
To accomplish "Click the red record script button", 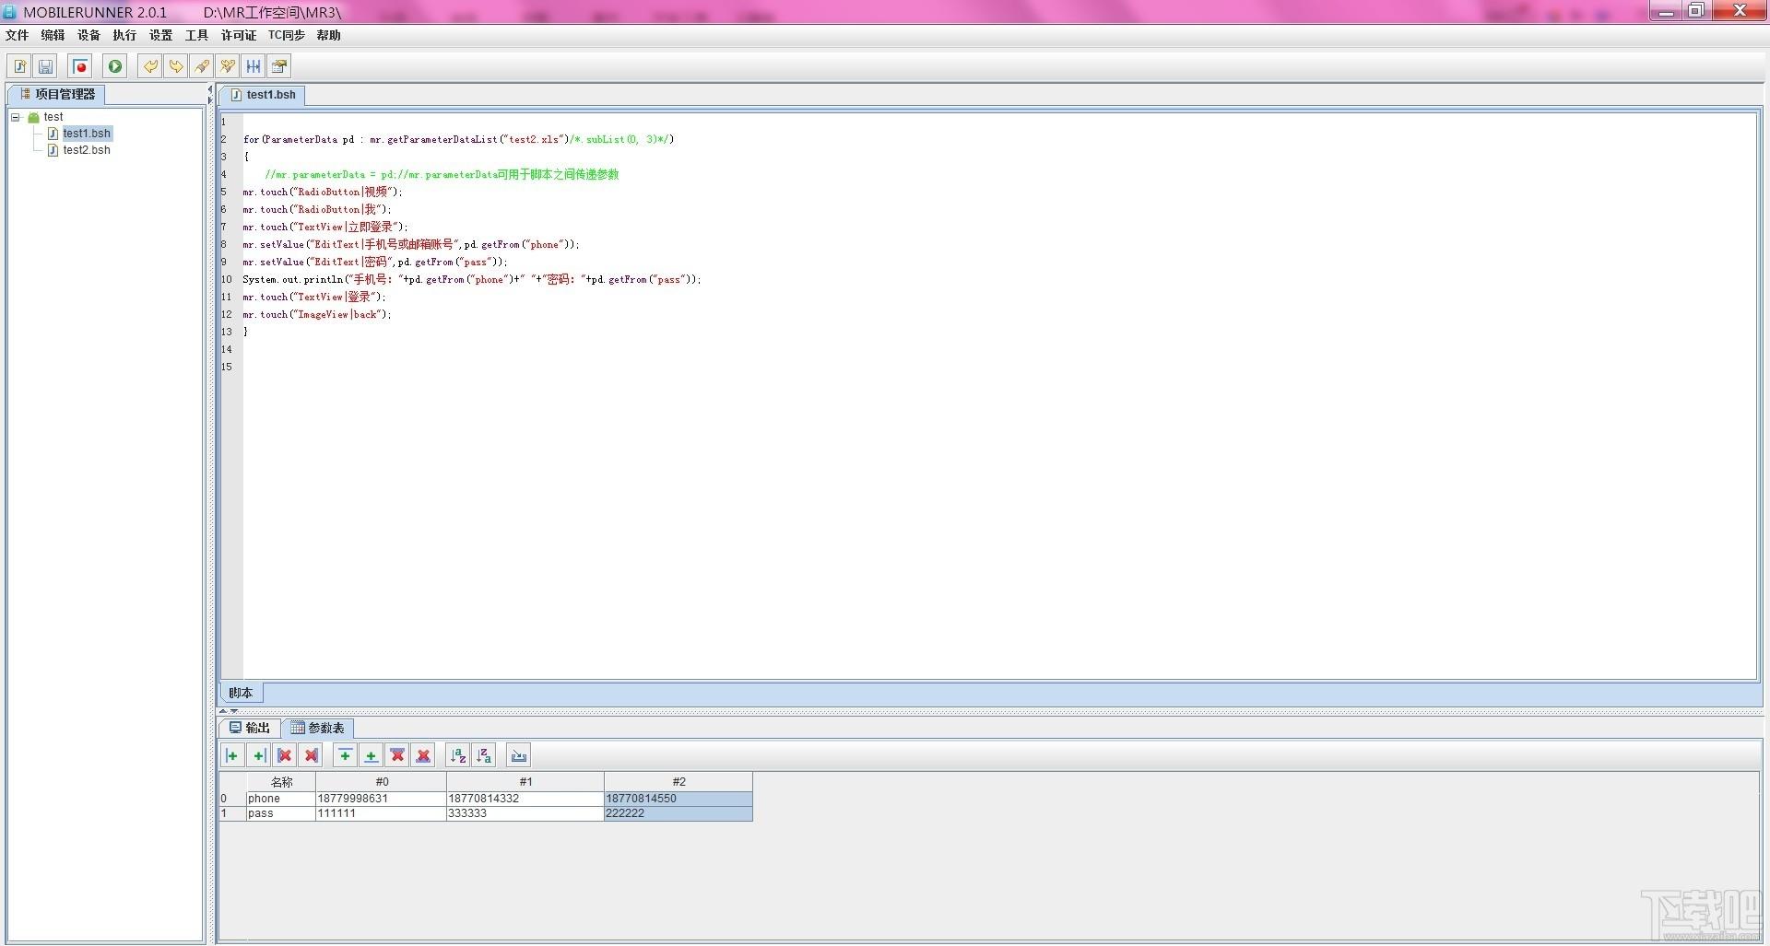I will click(80, 66).
